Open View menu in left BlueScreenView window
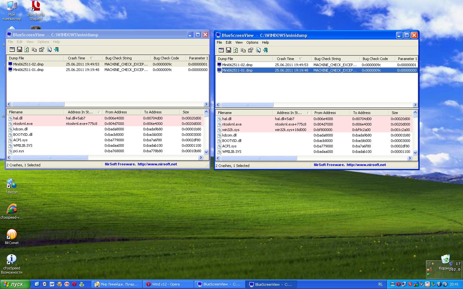Viewport: 463px width, 289px height. click(30, 42)
